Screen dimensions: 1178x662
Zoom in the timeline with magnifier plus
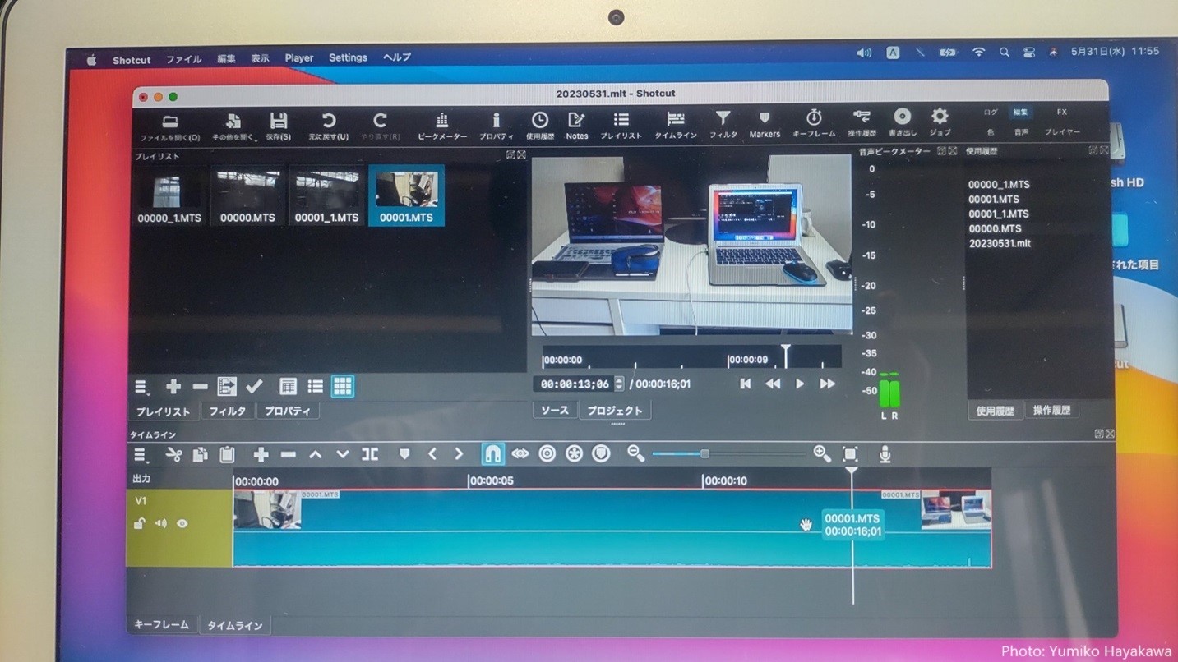[x=822, y=453]
